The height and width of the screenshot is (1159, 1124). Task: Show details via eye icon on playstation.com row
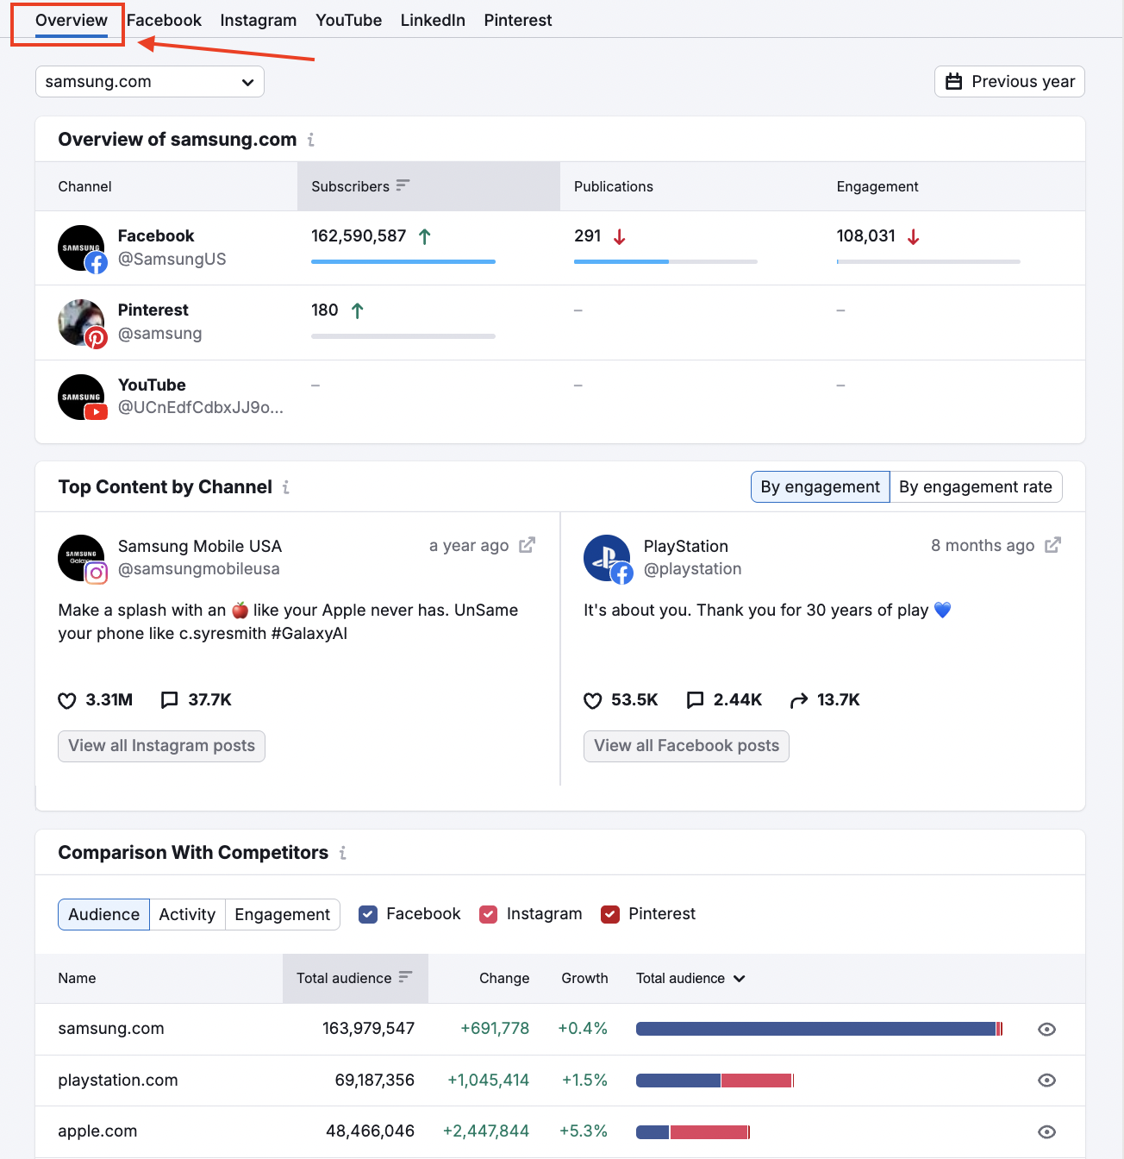point(1046,1080)
